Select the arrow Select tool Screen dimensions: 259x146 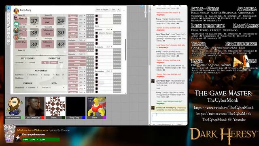pyautogui.click(x=8, y=8)
